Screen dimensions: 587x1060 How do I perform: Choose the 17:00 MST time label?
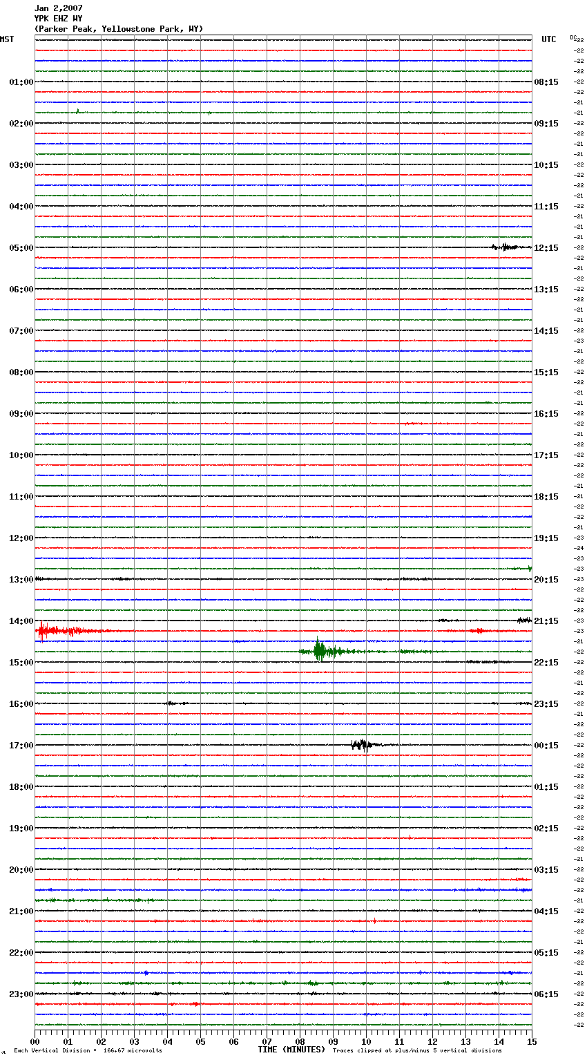pyautogui.click(x=21, y=746)
